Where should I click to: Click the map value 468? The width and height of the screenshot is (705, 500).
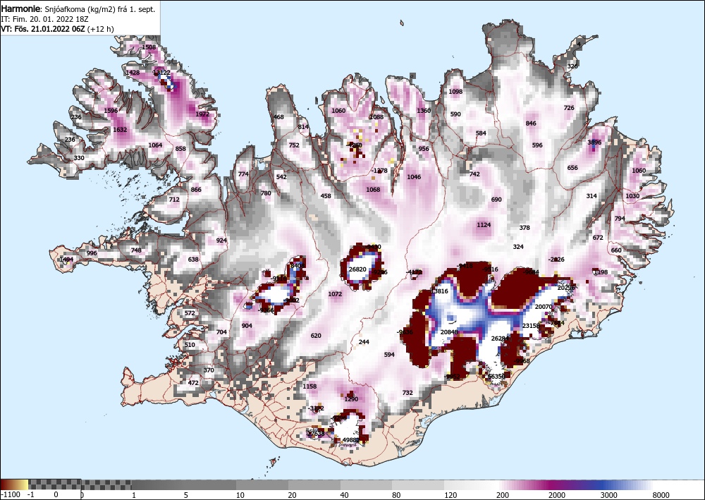tap(278, 117)
